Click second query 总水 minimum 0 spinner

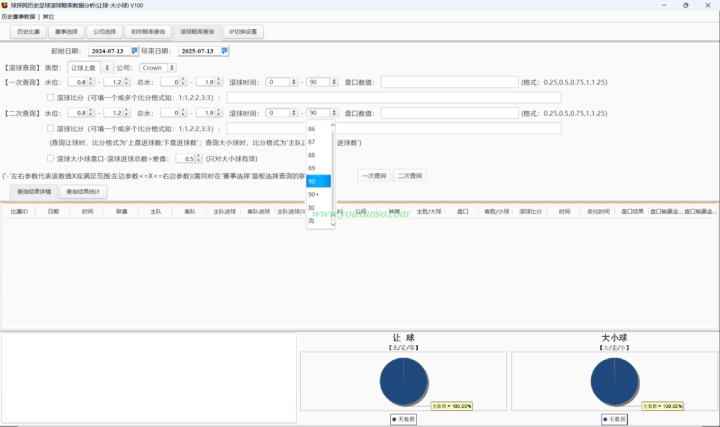(174, 113)
